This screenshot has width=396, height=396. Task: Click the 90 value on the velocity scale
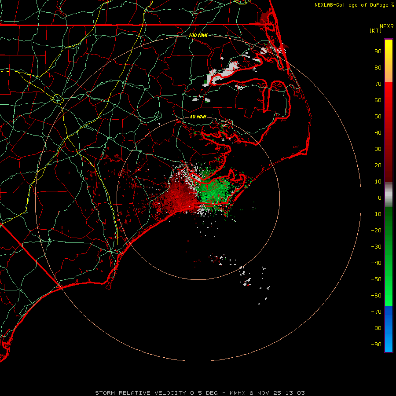(x=378, y=51)
